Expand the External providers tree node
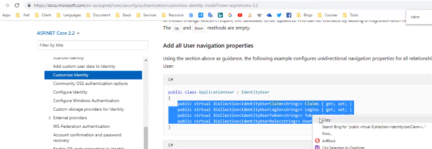 [50, 118]
